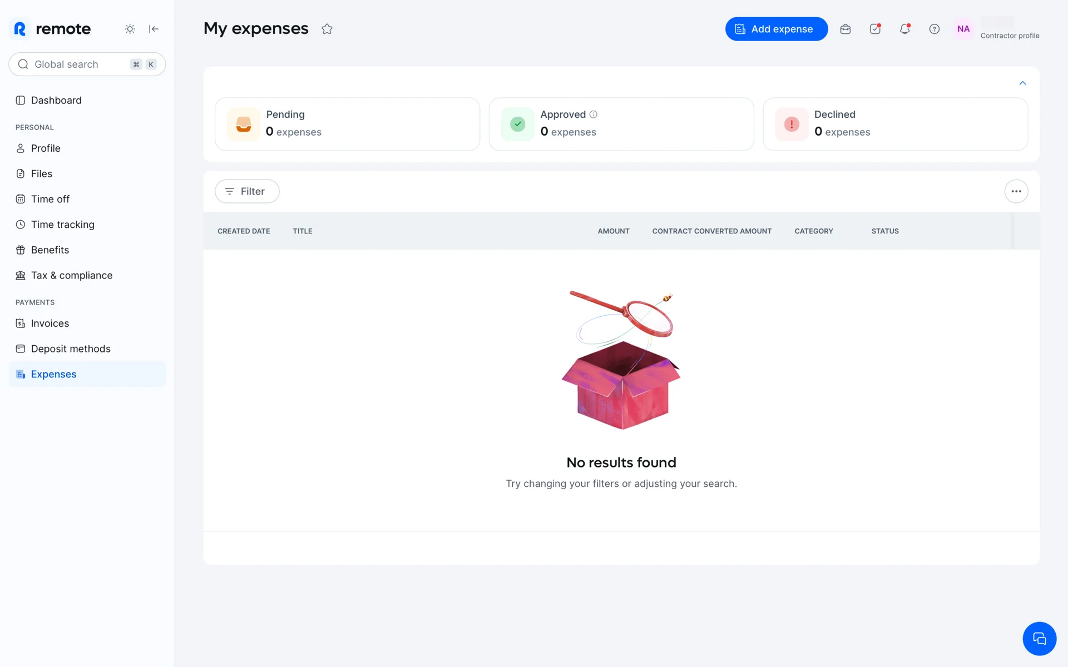This screenshot has height=667, width=1068.
Task: Select the Pending expenses card
Action: coord(347,124)
